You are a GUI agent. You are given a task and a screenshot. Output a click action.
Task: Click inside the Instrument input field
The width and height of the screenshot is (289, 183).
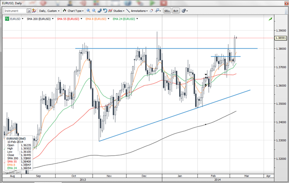click(x=15, y=11)
